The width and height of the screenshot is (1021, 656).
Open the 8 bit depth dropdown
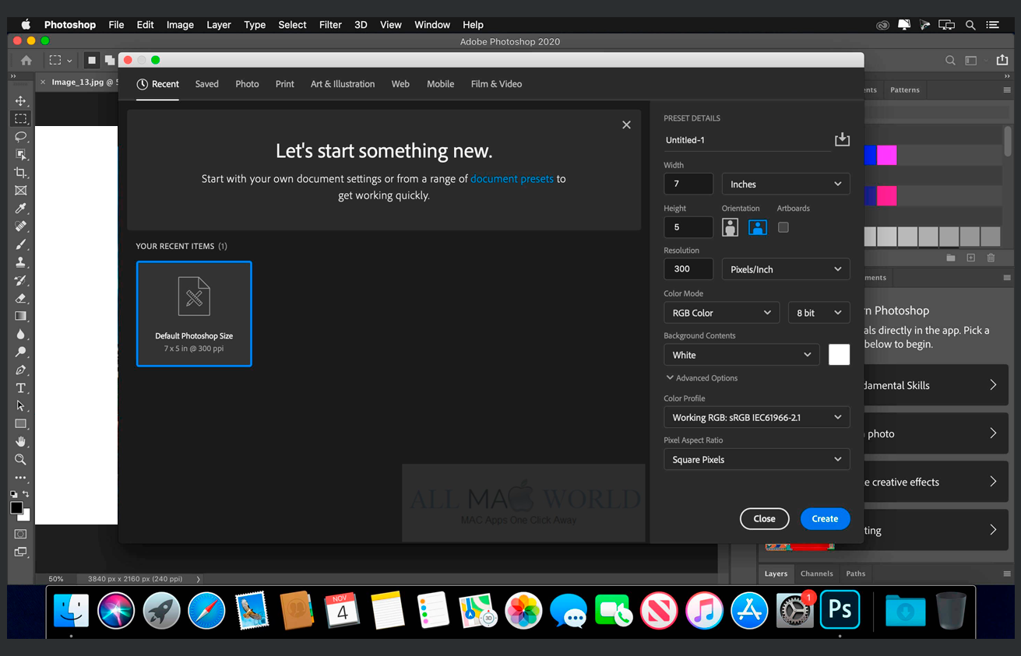tap(819, 313)
